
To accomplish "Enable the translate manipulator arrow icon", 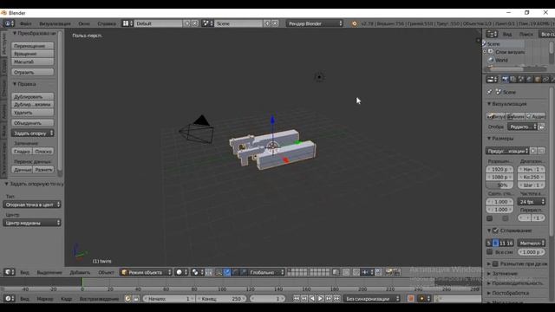I will 227,272.
